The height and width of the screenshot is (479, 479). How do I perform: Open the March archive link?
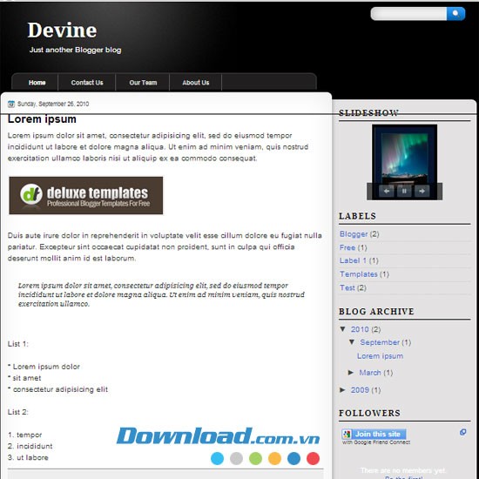coord(370,373)
